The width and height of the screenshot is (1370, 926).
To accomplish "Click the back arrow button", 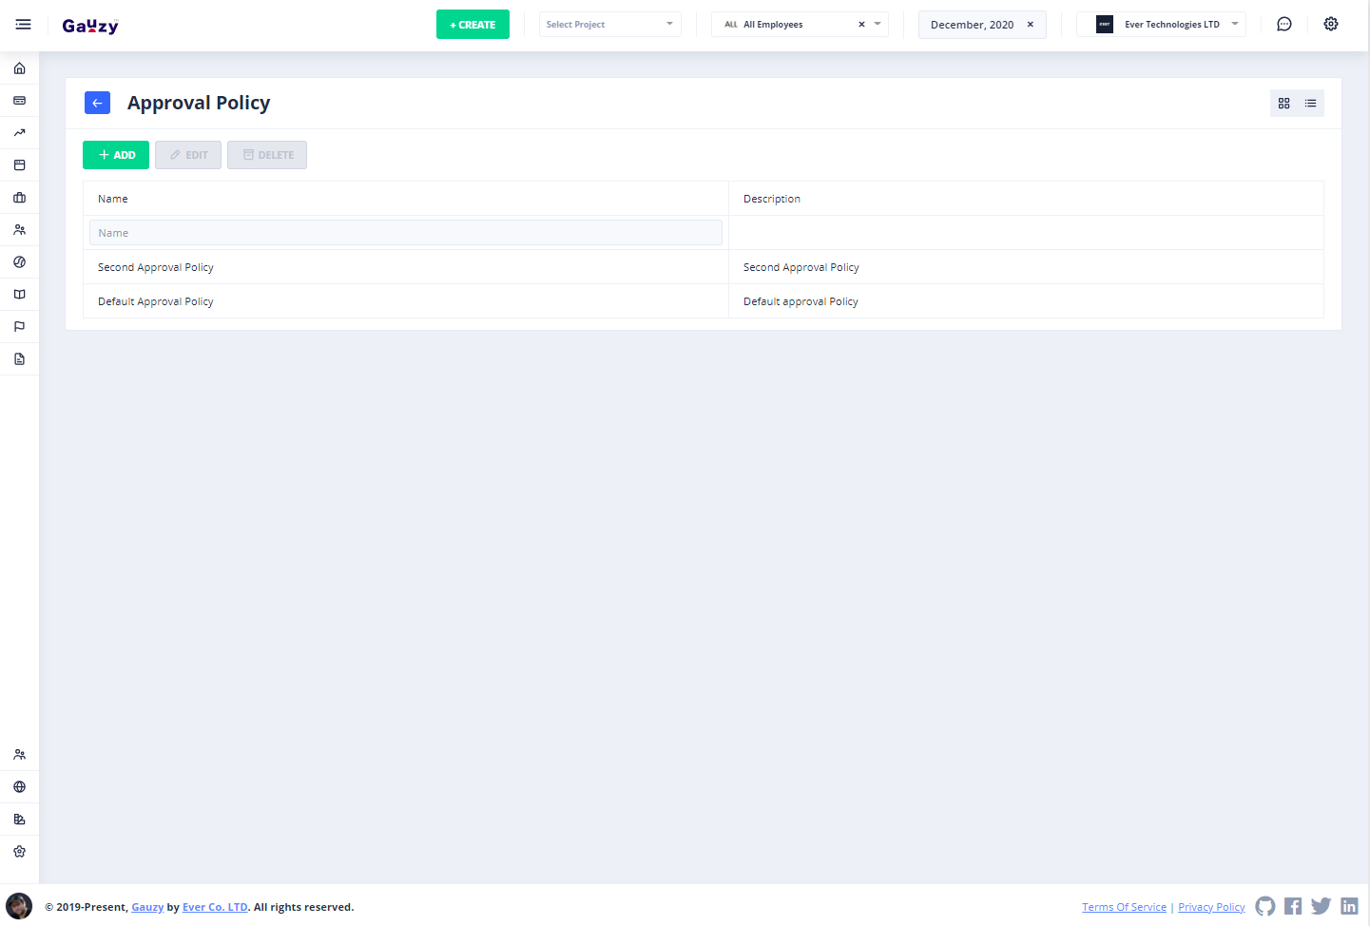I will tap(97, 103).
